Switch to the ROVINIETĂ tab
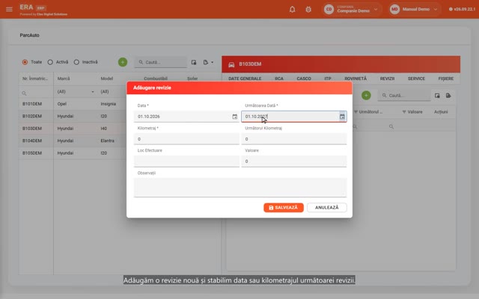The width and height of the screenshot is (479, 299). tap(356, 78)
